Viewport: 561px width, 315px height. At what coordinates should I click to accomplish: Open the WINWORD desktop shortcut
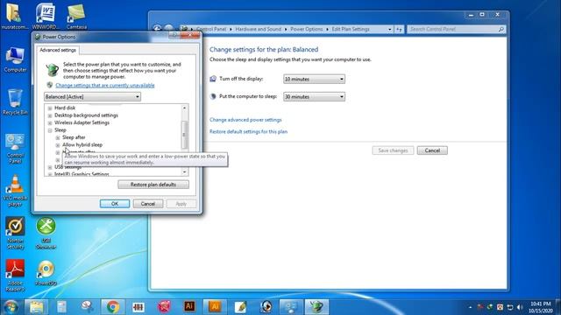click(x=46, y=16)
